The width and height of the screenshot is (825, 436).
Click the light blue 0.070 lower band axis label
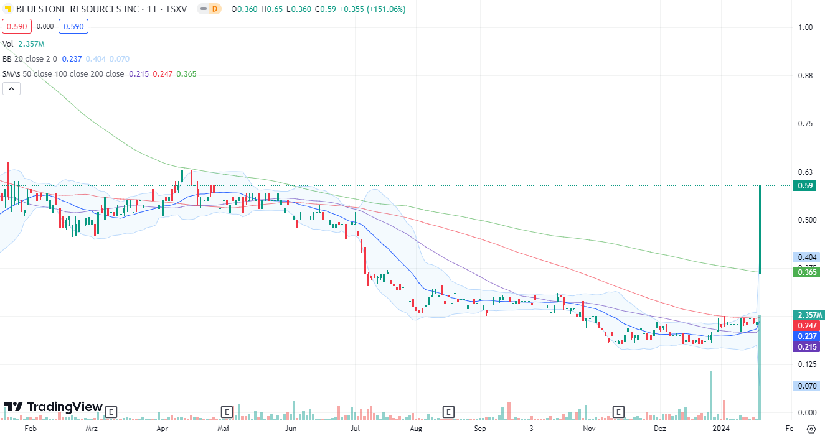[806, 386]
